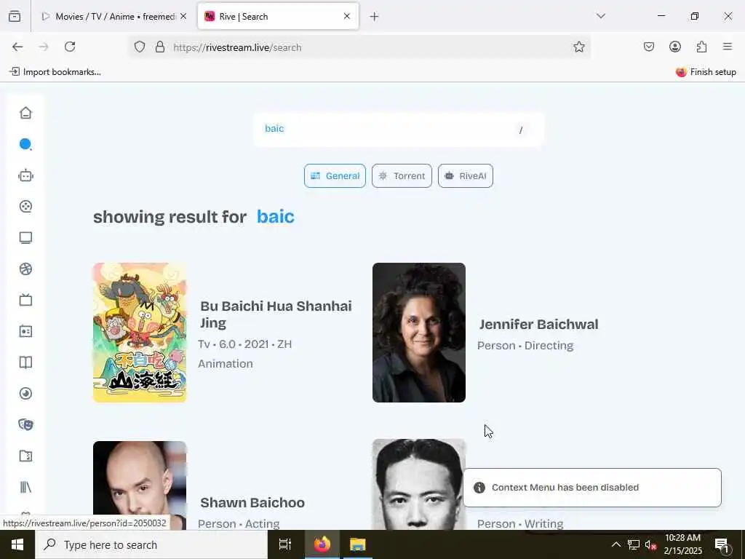The width and height of the screenshot is (745, 559).
Task: Open the Firefox taskbar icon
Action: pos(322,544)
